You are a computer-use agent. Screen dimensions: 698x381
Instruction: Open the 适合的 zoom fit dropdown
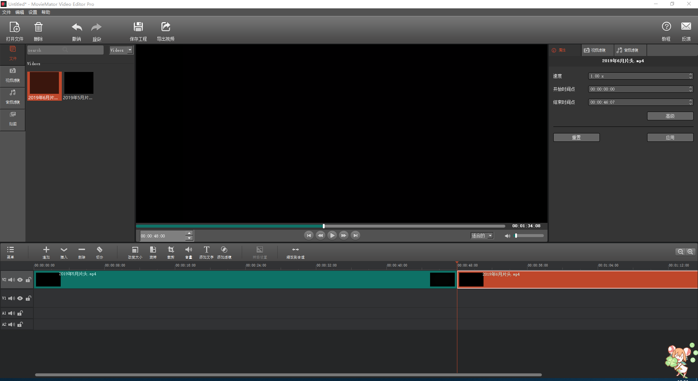click(x=482, y=236)
